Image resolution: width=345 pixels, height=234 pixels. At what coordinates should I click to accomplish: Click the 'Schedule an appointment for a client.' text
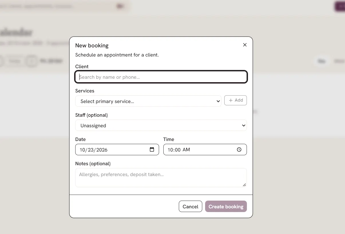(x=117, y=55)
